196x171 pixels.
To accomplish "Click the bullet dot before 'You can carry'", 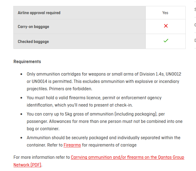I will tap(21, 114).
